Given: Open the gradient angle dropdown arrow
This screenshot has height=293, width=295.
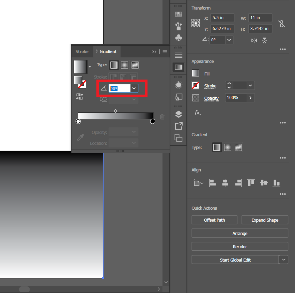Looking at the screenshot, I should [x=134, y=88].
